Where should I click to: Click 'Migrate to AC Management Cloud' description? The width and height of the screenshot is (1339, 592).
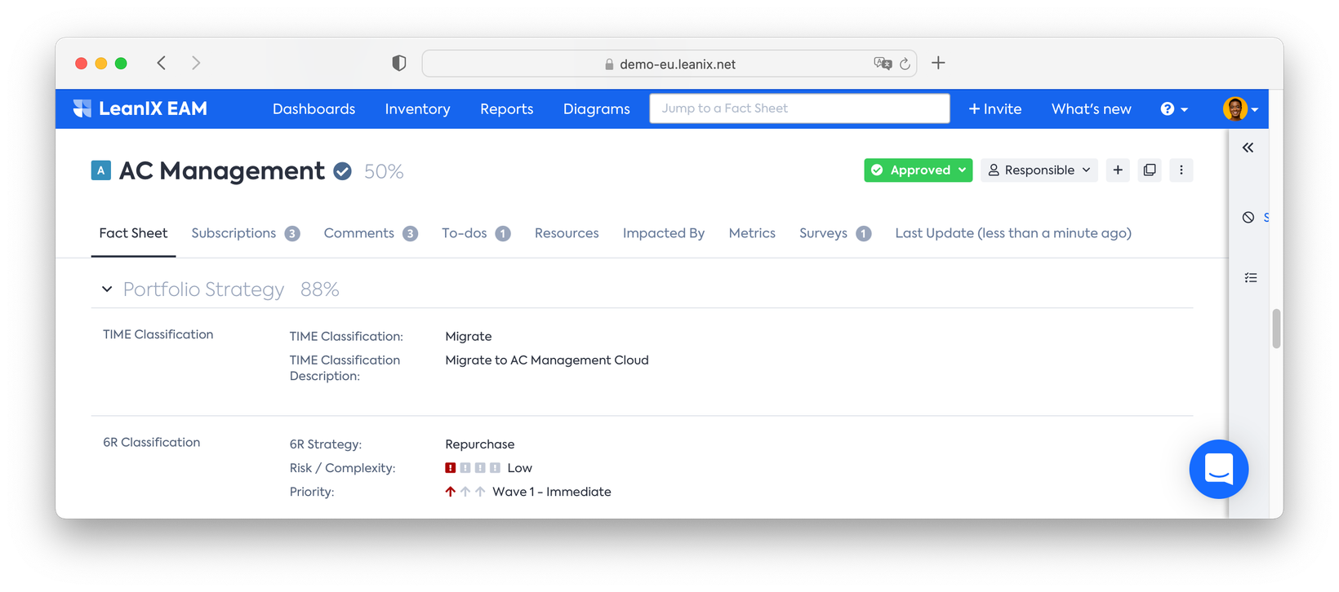[547, 360]
